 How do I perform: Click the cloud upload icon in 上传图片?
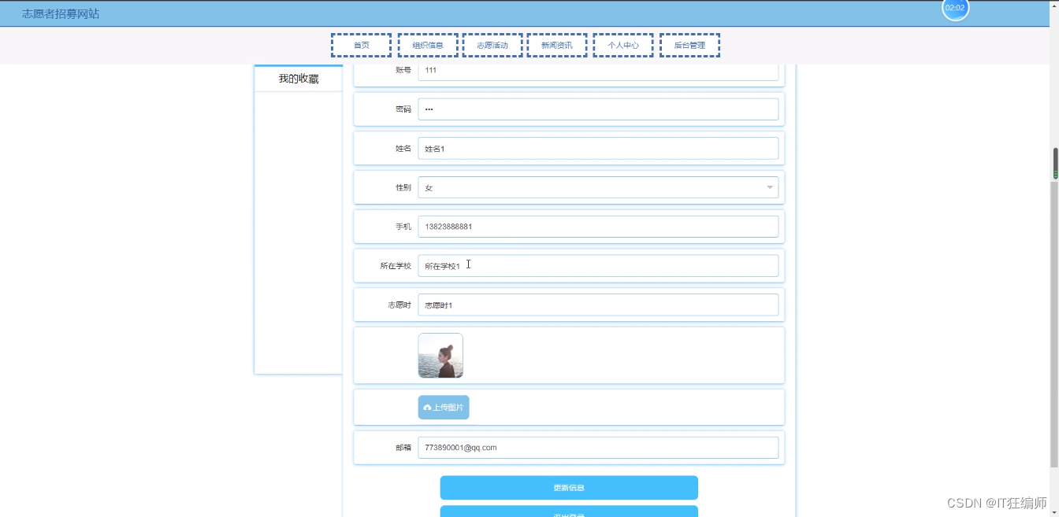point(427,408)
